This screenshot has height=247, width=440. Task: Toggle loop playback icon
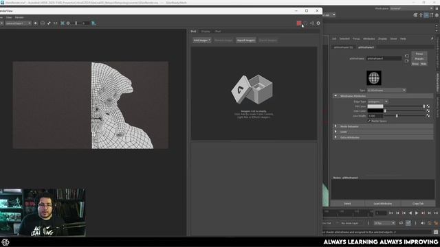tap(401, 223)
